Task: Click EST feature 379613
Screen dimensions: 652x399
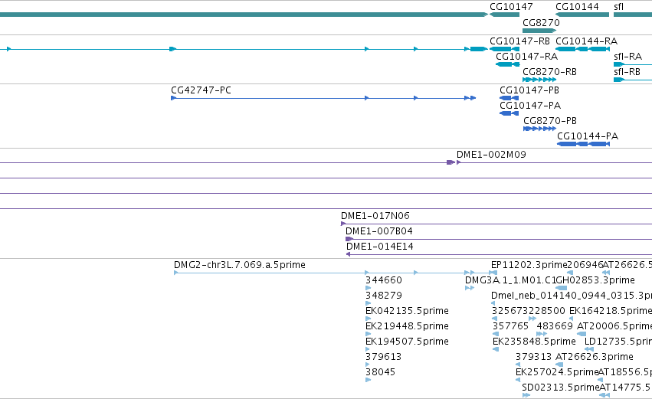Action: pyautogui.click(x=383, y=357)
